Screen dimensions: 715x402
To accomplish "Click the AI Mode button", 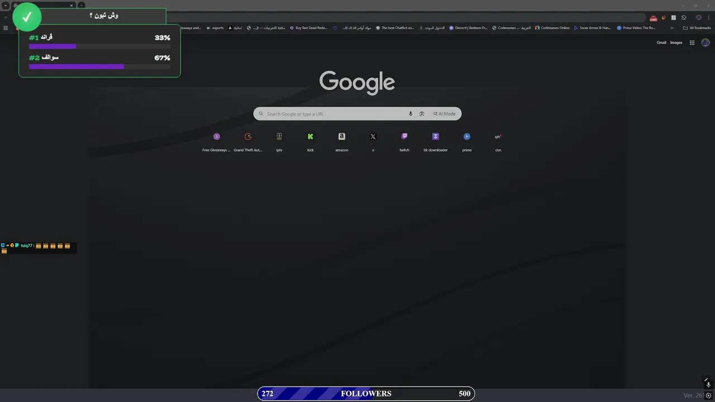I will click(x=445, y=114).
